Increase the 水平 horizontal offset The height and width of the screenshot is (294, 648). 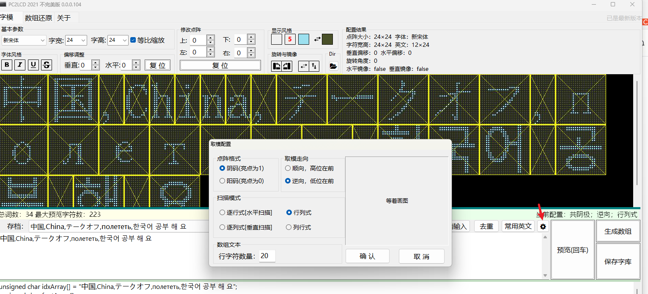coord(136,63)
